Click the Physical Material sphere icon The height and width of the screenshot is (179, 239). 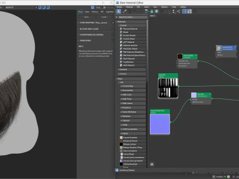pyautogui.click(x=121, y=29)
